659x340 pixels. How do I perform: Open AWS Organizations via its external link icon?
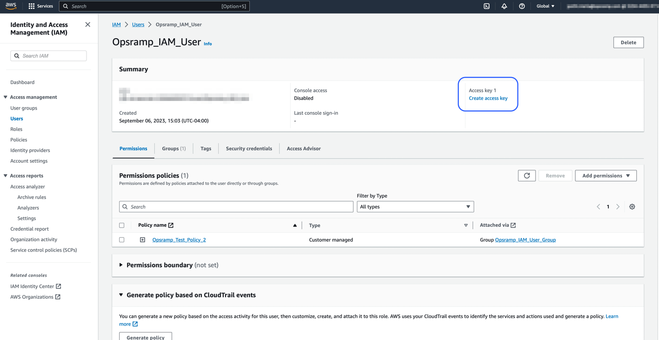pos(58,297)
